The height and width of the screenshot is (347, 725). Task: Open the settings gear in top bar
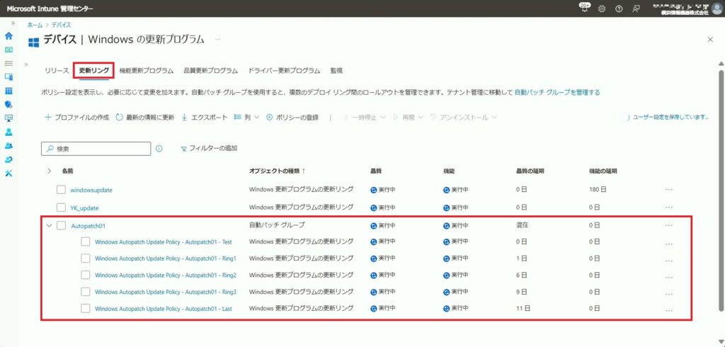coord(602,8)
